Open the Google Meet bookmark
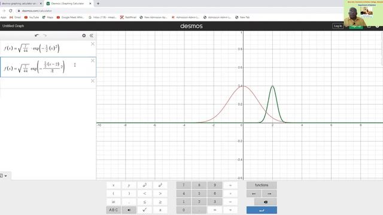Viewport: 383px width, 215px height. pos(71,17)
